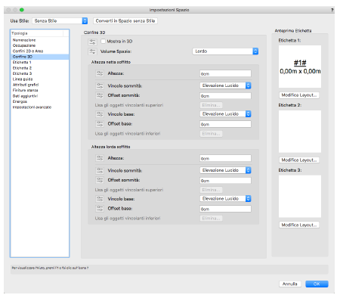Click settings icon beside Vincolo base in Altezza lorda
340x298 pixels.
click(100, 199)
